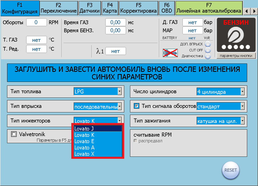
Task: Click the CUT OFF indicator light
Action: pyautogui.click(x=208, y=50)
